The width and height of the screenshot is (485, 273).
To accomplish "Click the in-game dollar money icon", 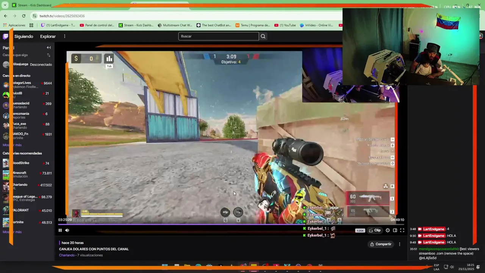I will tap(76, 58).
